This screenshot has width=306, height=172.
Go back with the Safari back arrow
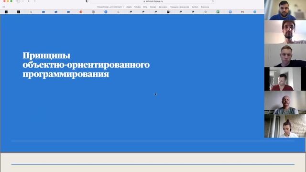click(29, 1)
